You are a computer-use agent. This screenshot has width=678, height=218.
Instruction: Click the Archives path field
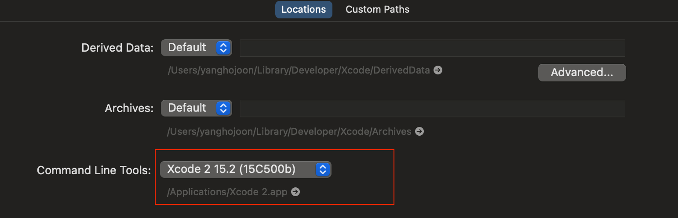click(433, 108)
